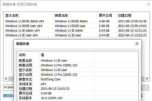Screen dimensions: 152x101
Task: Click the 系统版本 name label
Action: (x=25, y=98)
